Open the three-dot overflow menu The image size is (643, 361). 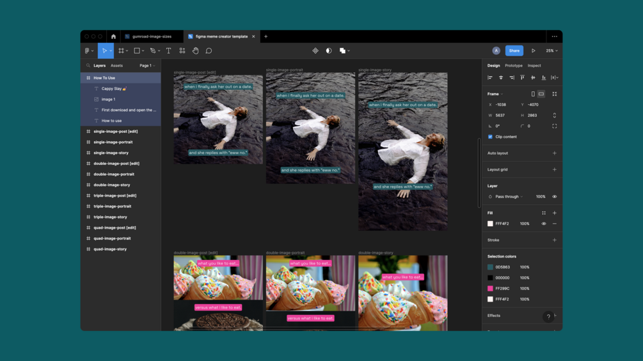[555, 36]
